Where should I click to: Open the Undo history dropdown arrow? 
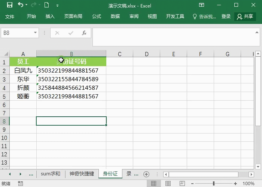(27, 5)
